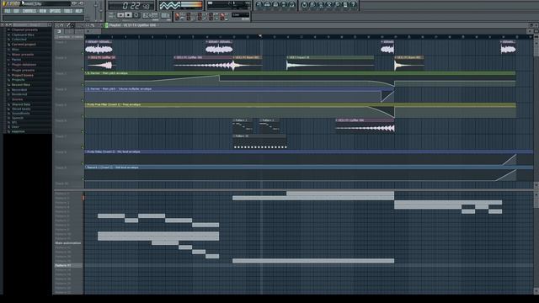
Task: Click the playhead marker on the timeline ruler
Action: [x=260, y=35]
